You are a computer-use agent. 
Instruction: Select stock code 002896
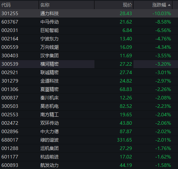point(10,131)
